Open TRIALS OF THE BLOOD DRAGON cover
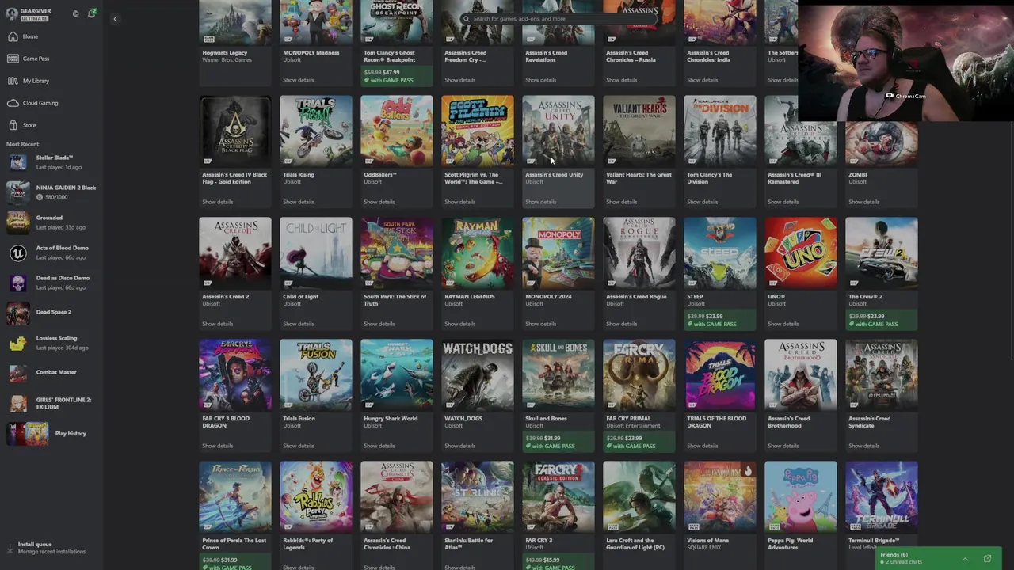This screenshot has height=570, width=1014. tap(720, 375)
